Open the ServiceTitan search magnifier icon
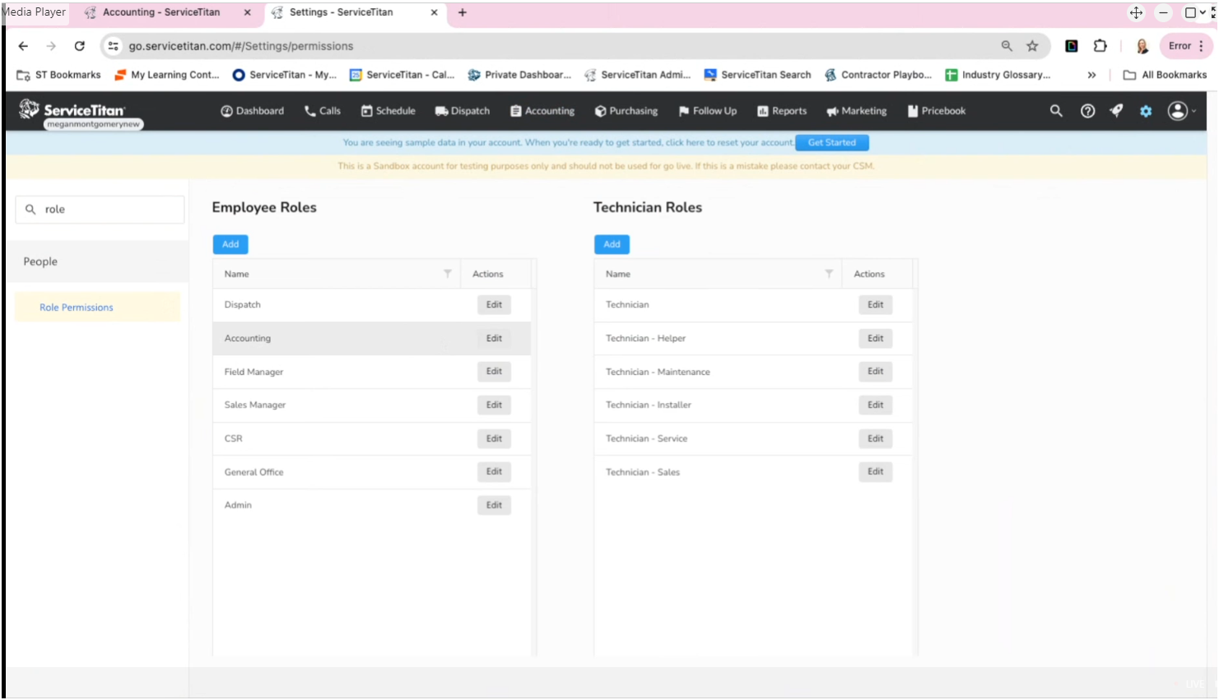This screenshot has width=1219, height=700. pos(1056,111)
